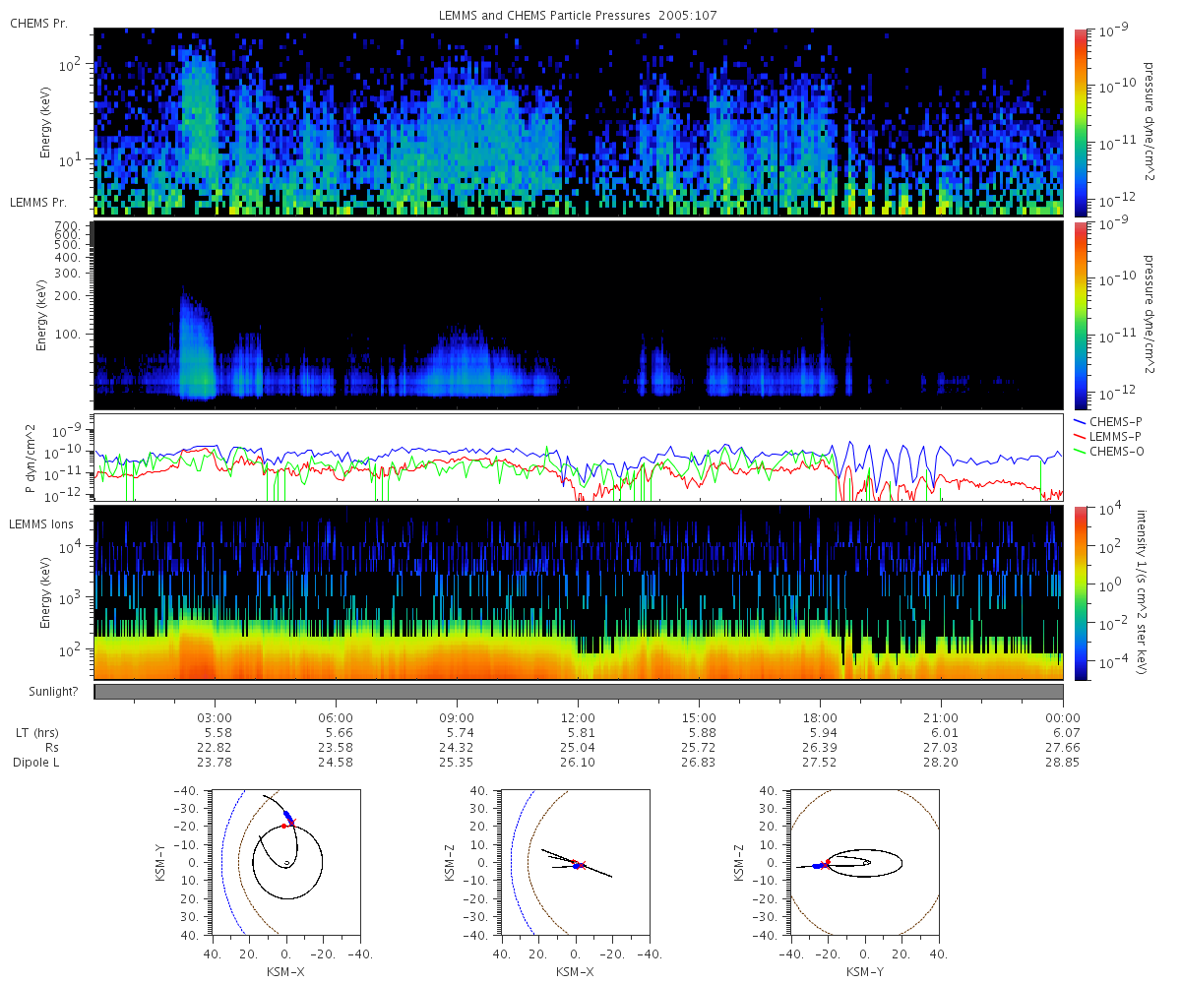Click the KSM-Y axis label of the first orbit plot

coord(161,862)
